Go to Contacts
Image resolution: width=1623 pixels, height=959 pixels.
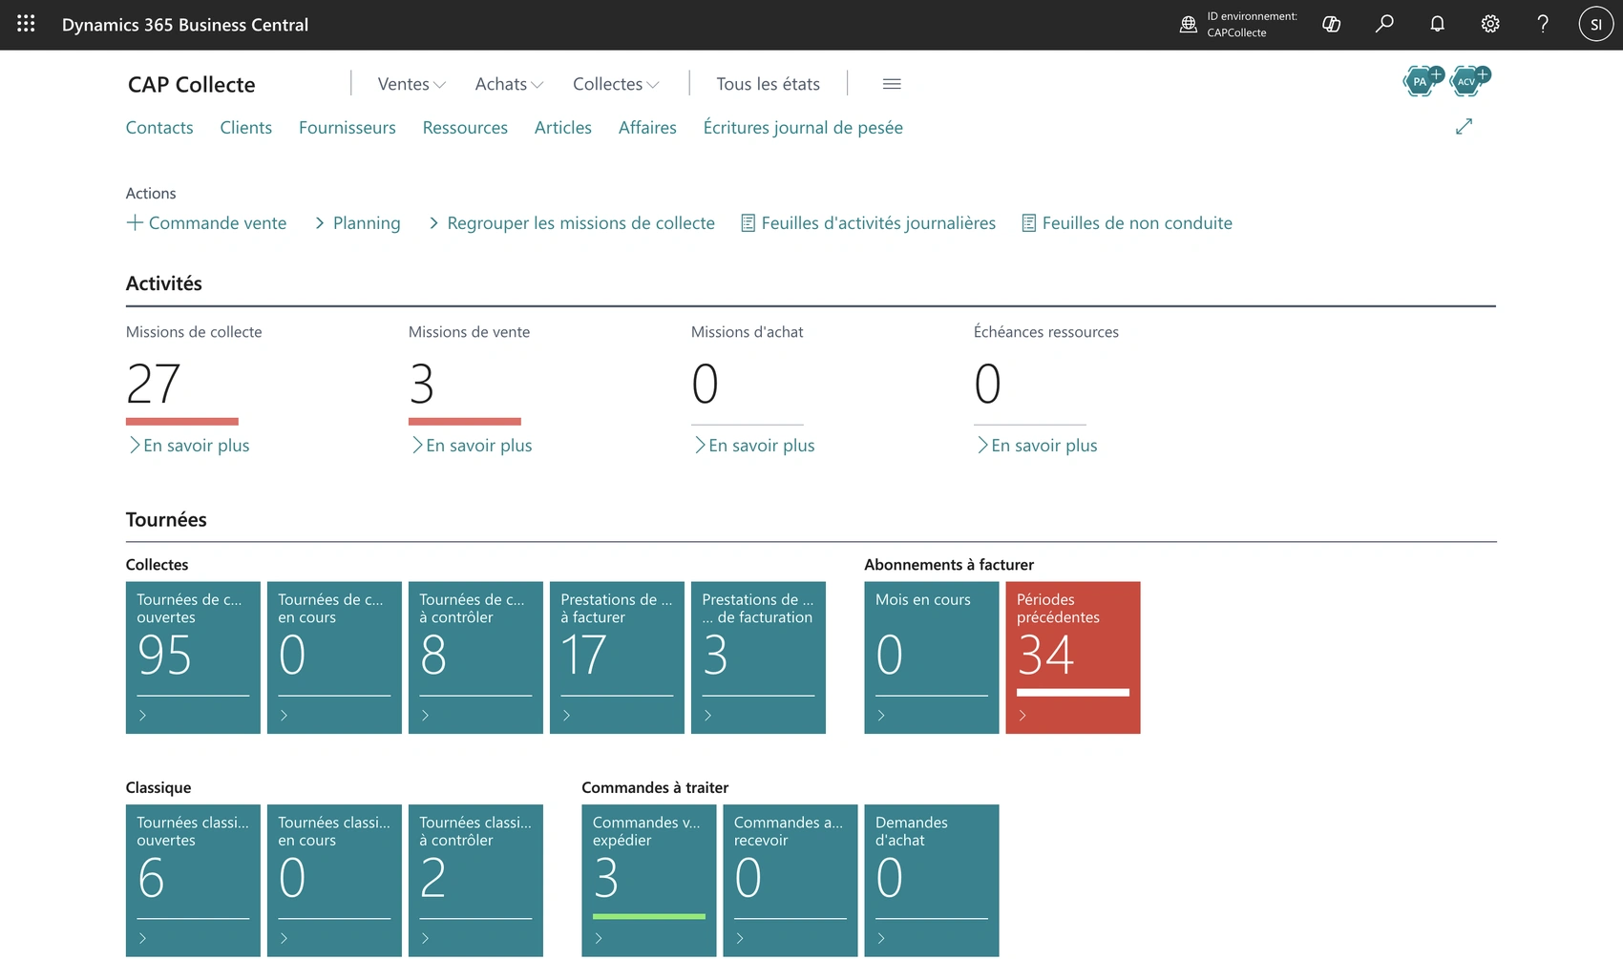(x=159, y=128)
